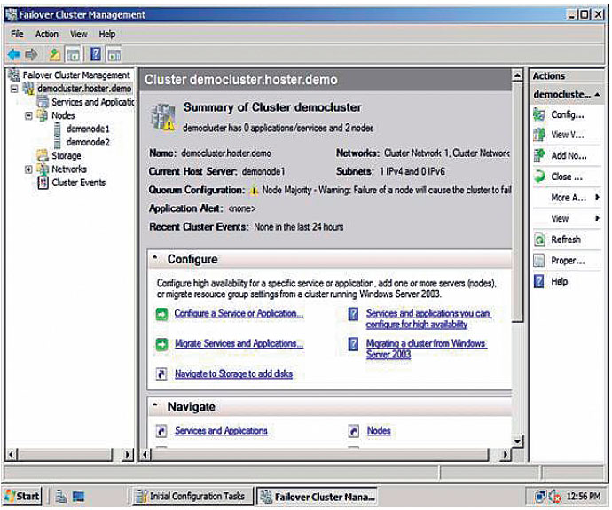Screen dimensions: 612x510
Task: Click the Help icon in toolbar
Action: [96, 55]
